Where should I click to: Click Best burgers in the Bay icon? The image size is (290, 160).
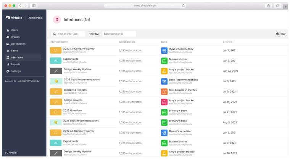click(164, 91)
